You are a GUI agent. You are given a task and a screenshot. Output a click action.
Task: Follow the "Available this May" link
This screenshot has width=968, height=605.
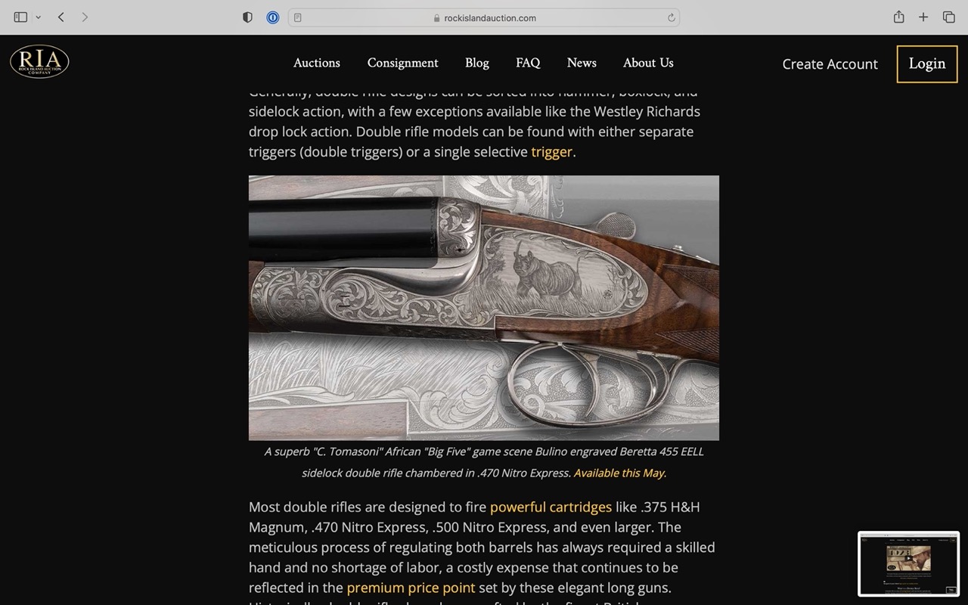[x=619, y=473]
